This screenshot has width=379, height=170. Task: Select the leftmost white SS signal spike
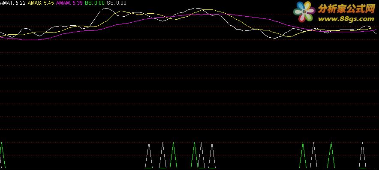pos(149,155)
